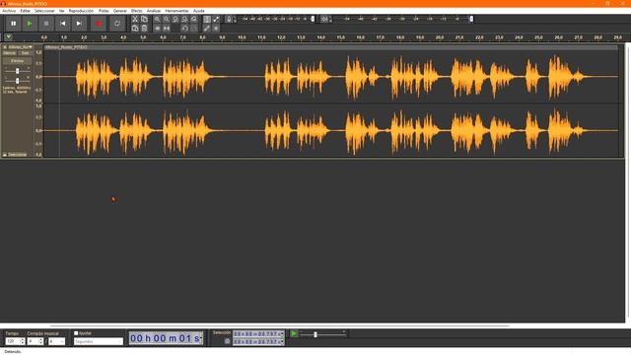Click the Copy icon in the toolbar
Viewport: 631px width, 355px height.
[144, 19]
